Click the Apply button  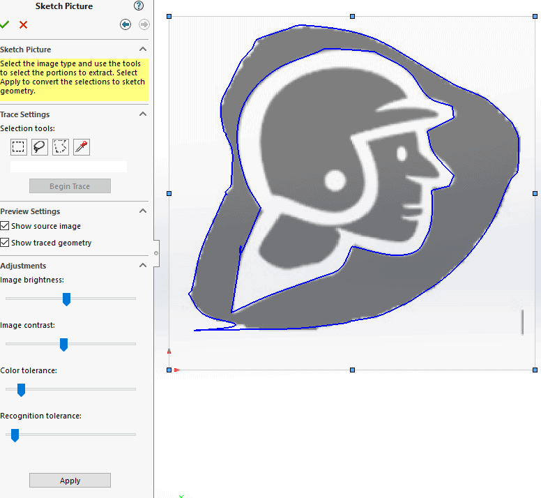70,481
